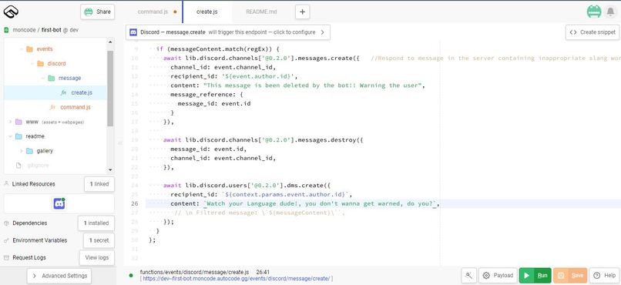Open notifications bell icon

pos(611,12)
